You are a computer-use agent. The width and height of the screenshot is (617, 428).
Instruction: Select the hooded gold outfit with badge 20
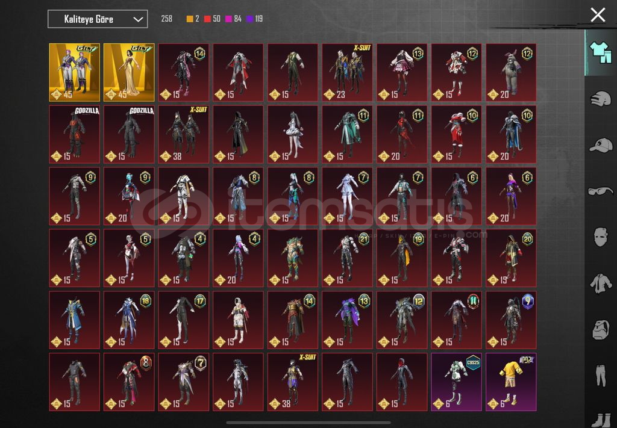[511, 258]
